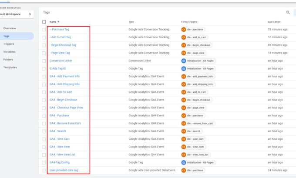Check the box for User provided data tag
This screenshot has height=178, width=296.
[44, 171]
